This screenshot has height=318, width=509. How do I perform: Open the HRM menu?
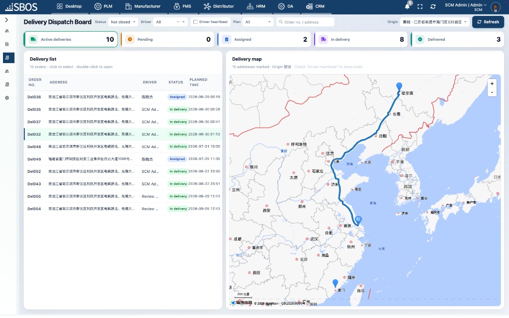click(x=256, y=6)
